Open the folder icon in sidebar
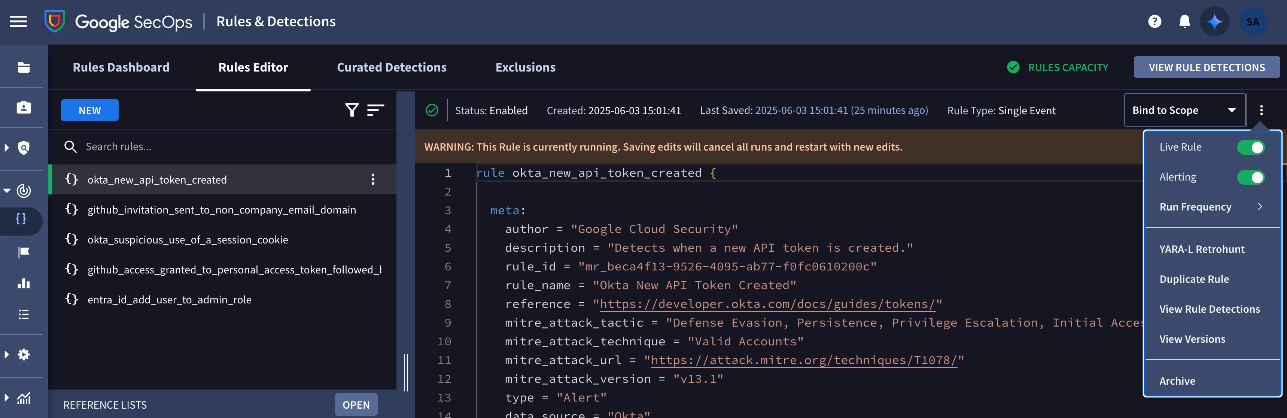The image size is (1287, 418). click(24, 67)
